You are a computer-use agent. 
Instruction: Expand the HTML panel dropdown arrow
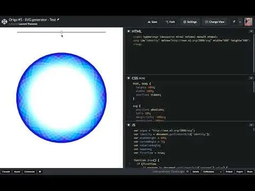(251, 31)
